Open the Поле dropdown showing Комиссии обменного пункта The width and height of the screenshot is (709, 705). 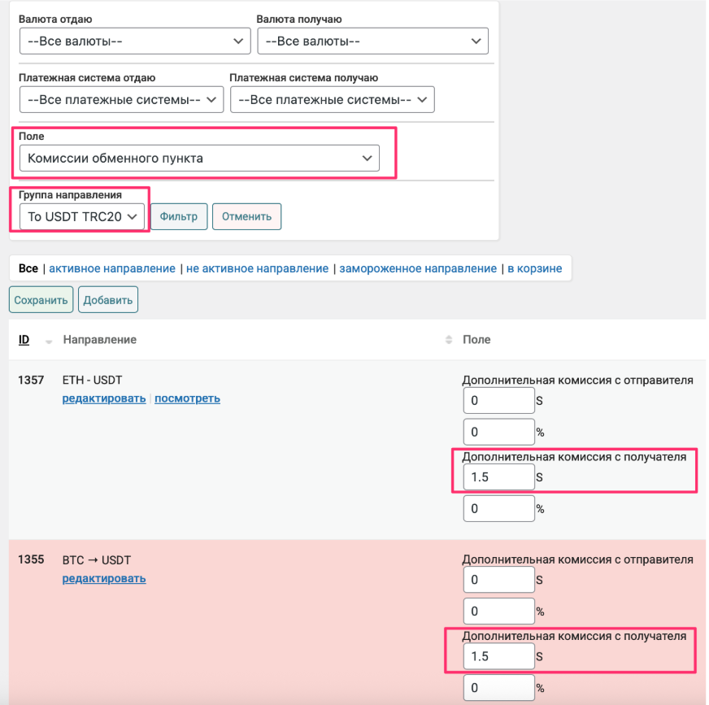click(198, 158)
